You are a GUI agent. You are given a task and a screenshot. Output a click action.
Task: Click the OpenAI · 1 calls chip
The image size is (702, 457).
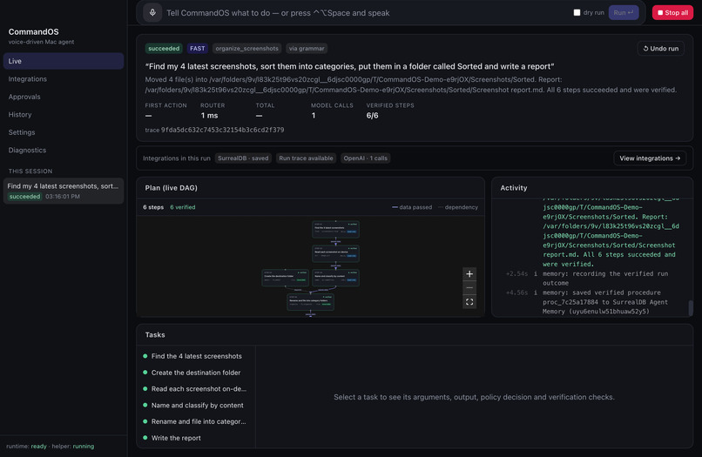(365, 158)
